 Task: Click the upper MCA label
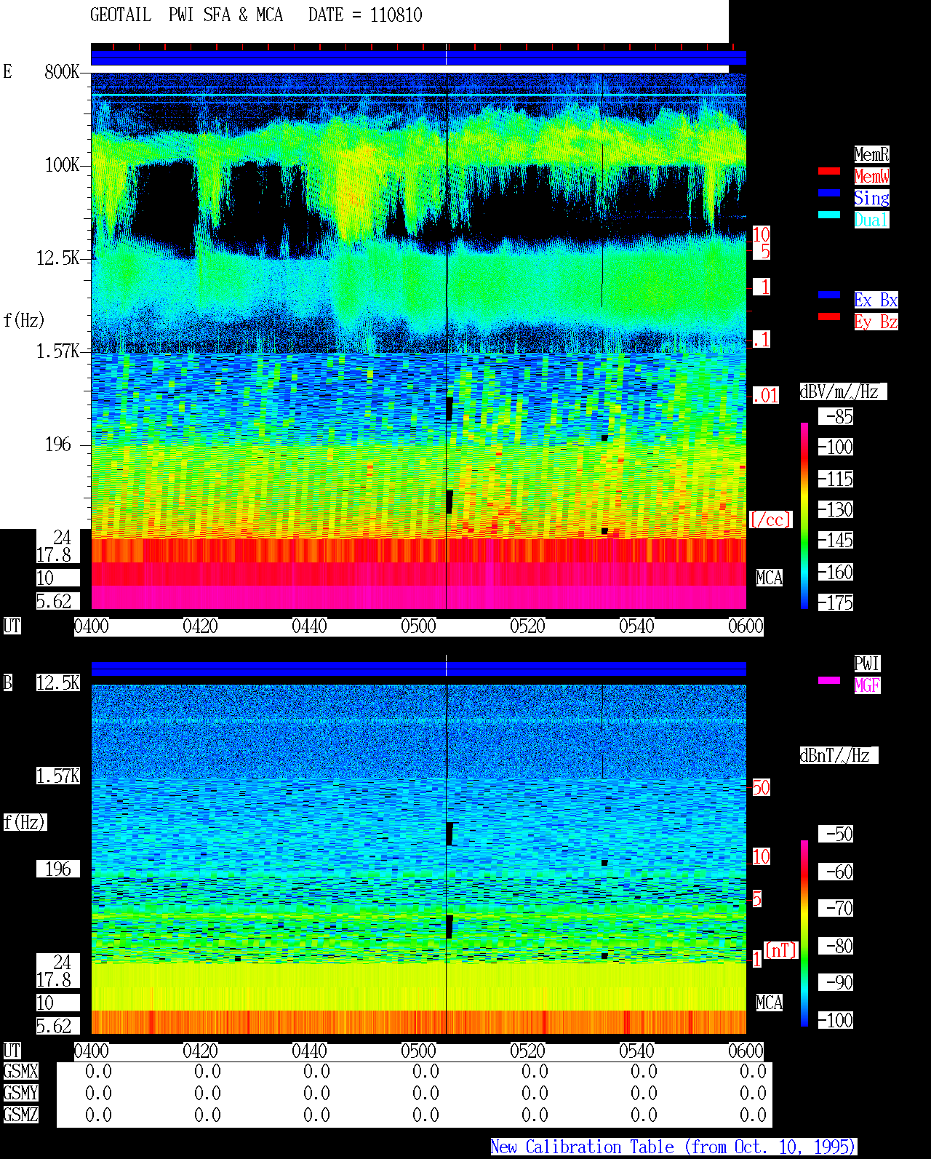(769, 578)
